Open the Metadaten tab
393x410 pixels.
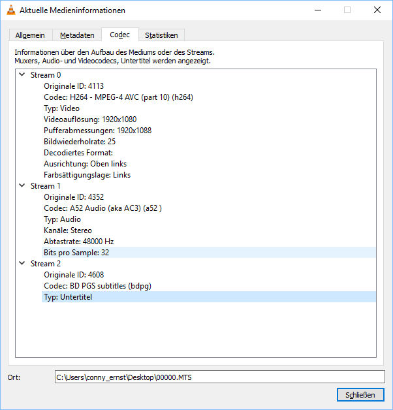point(77,35)
